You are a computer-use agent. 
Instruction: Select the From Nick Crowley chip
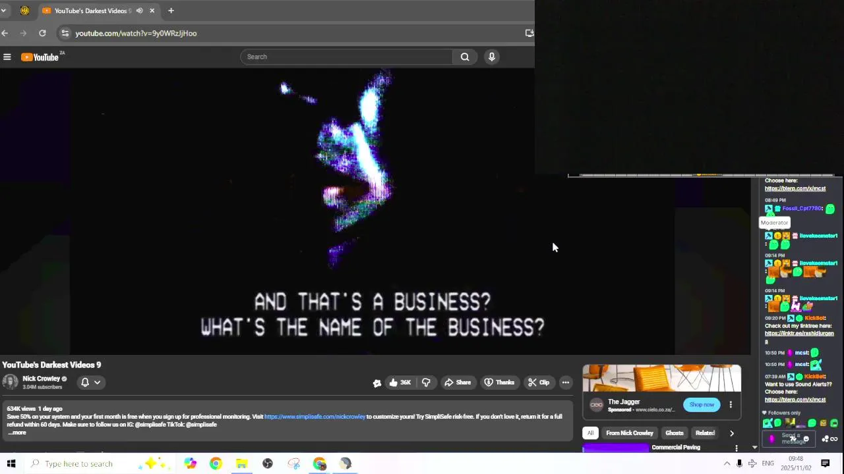pos(630,433)
